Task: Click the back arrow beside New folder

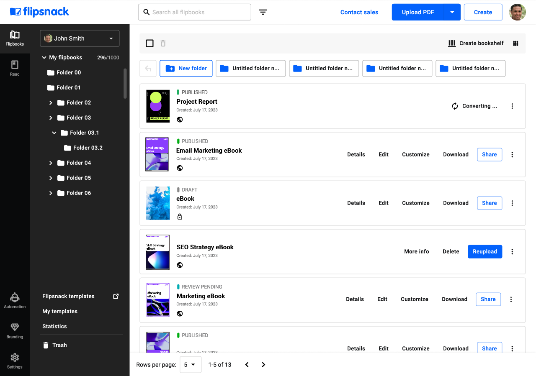Action: pos(148,69)
